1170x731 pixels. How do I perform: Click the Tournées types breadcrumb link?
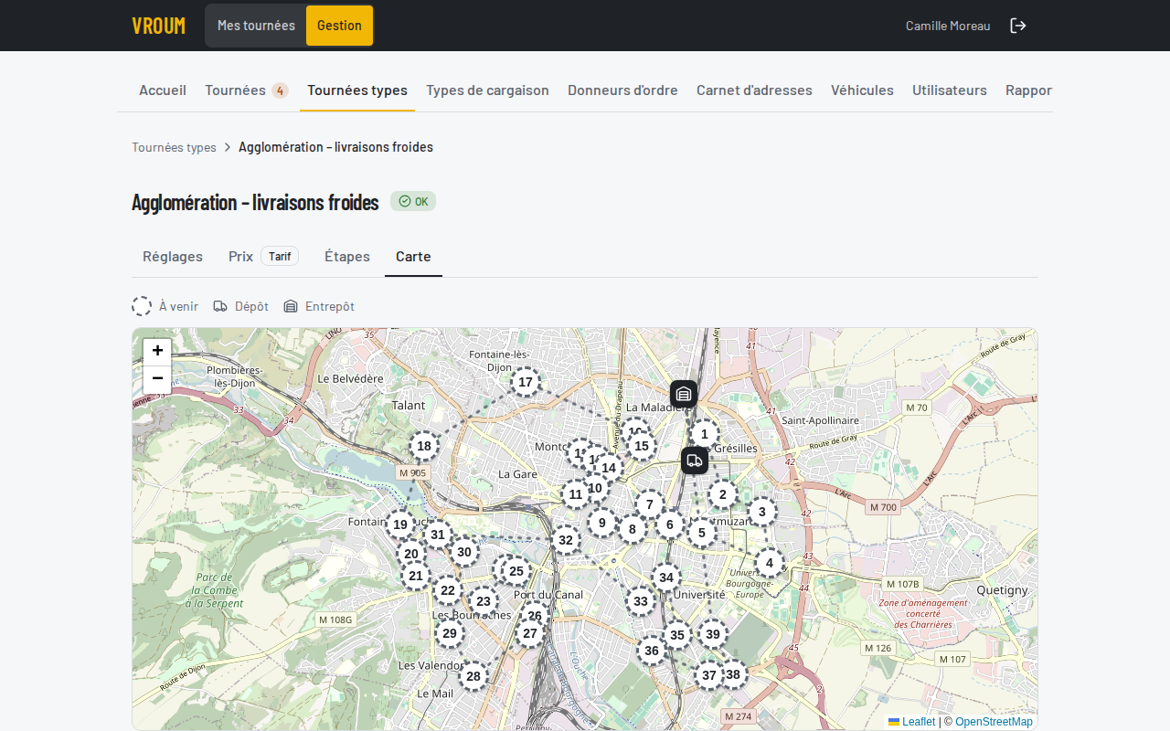(174, 147)
